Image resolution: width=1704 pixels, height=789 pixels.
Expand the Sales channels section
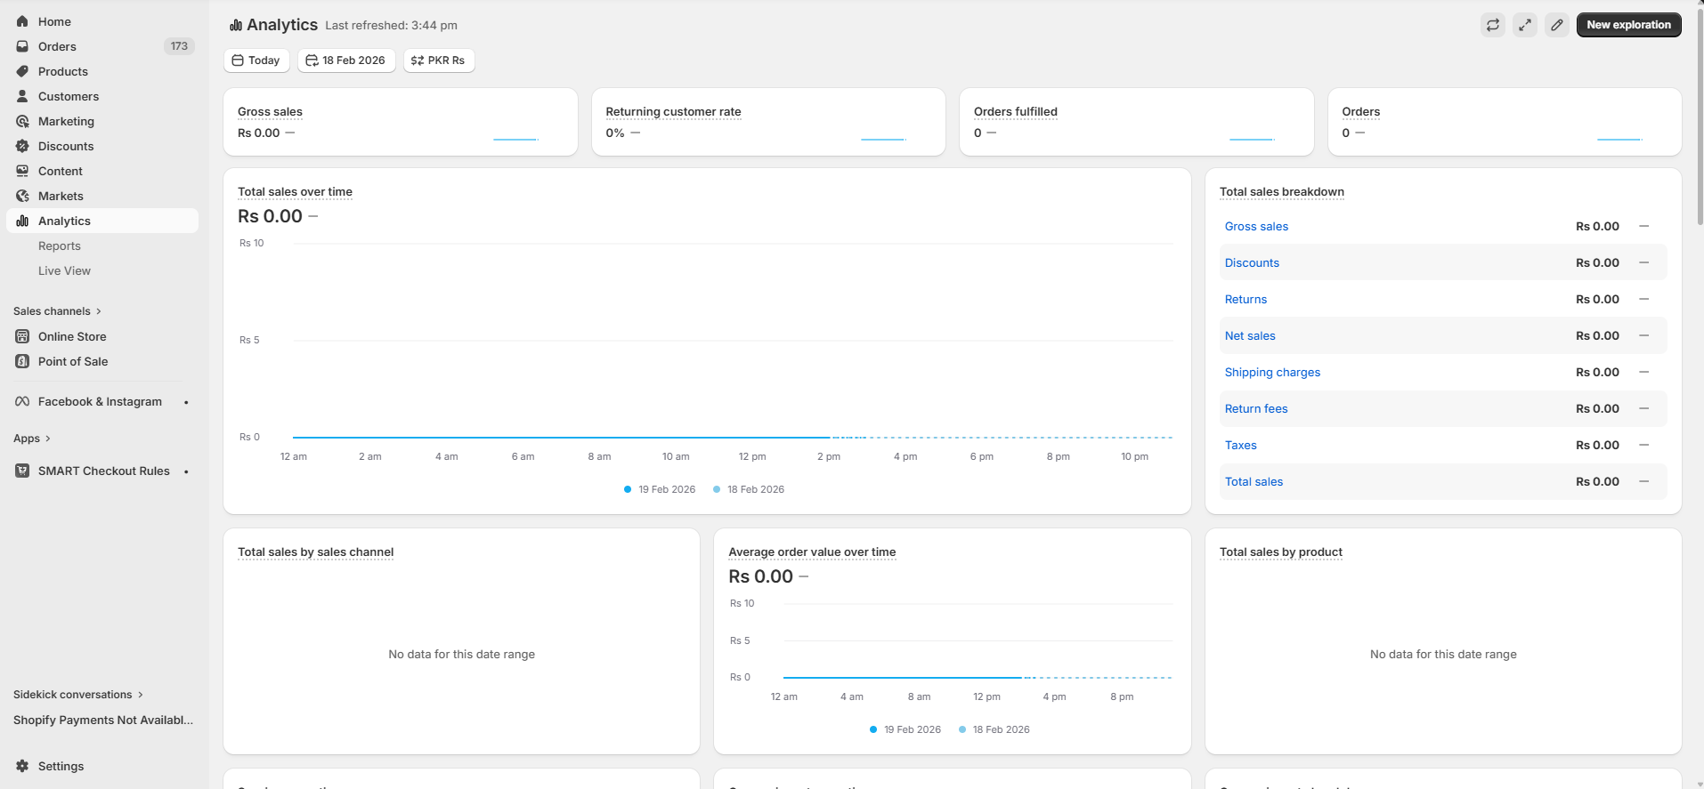pyautogui.click(x=57, y=311)
